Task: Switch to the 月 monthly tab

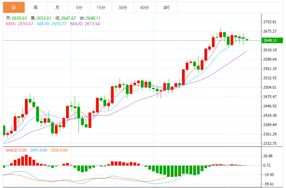Action: point(57,7)
